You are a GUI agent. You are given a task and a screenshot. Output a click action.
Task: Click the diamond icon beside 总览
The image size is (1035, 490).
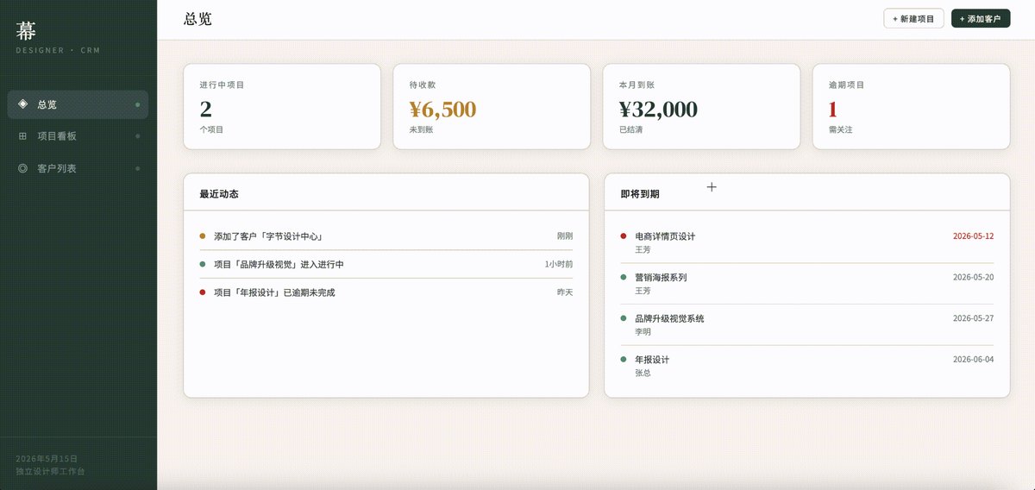point(22,104)
